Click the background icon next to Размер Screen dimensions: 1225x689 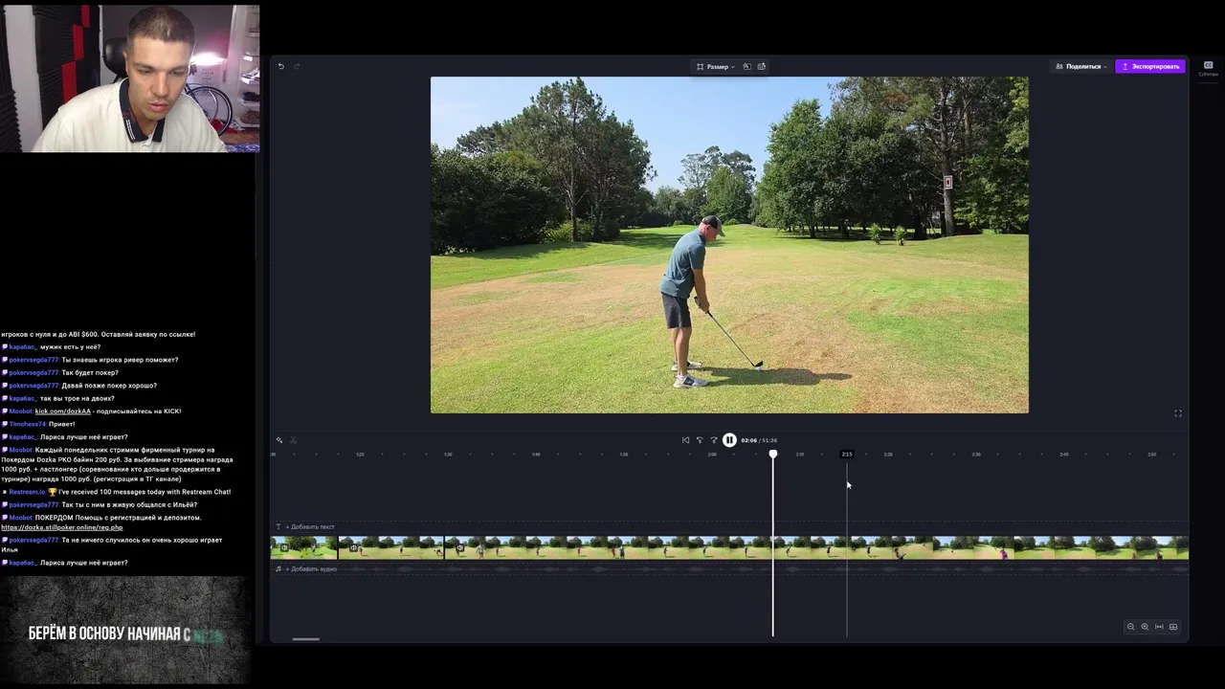tap(746, 67)
